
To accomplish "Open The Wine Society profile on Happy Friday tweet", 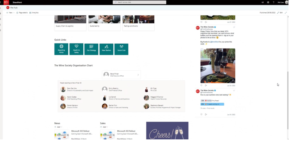I will (x=207, y=27).
